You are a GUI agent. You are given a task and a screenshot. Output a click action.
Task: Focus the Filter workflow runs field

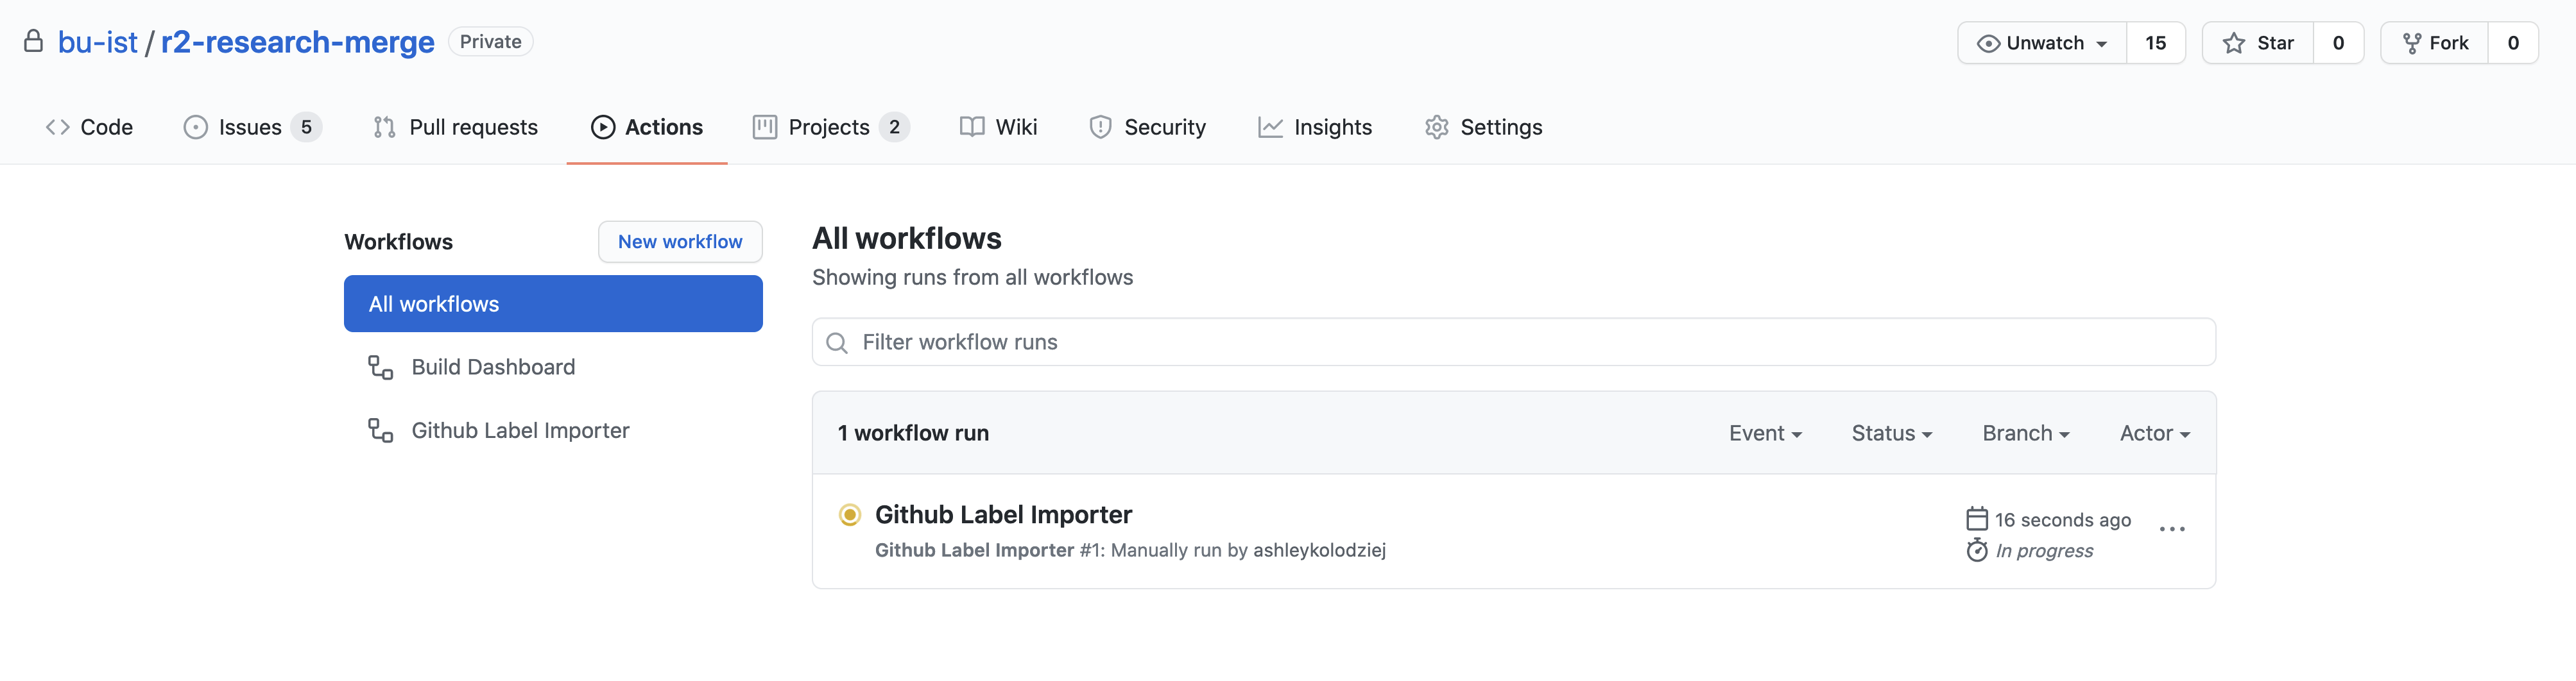[1513, 342]
